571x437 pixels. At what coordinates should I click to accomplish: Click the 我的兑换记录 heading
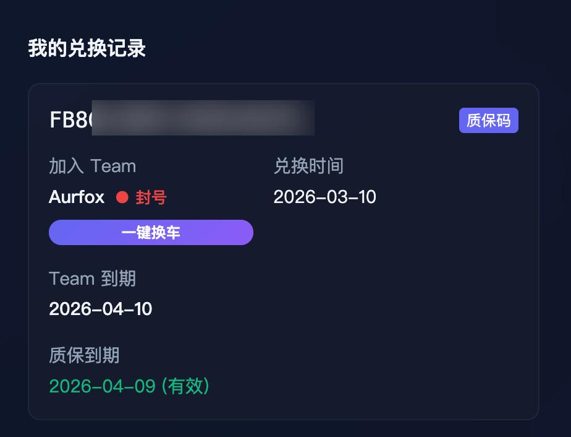[x=87, y=48]
